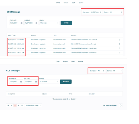Viewport: 139px width, 124px height.
Task: Click Search button next to start date 01/01/2020
Action: click(66, 23)
